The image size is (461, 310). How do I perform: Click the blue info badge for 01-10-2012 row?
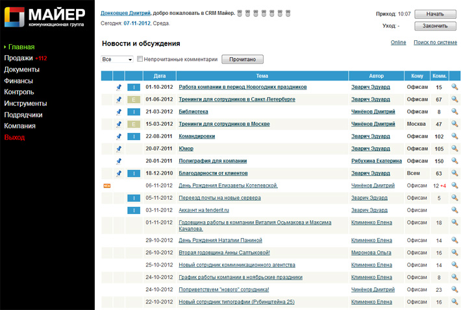133,87
